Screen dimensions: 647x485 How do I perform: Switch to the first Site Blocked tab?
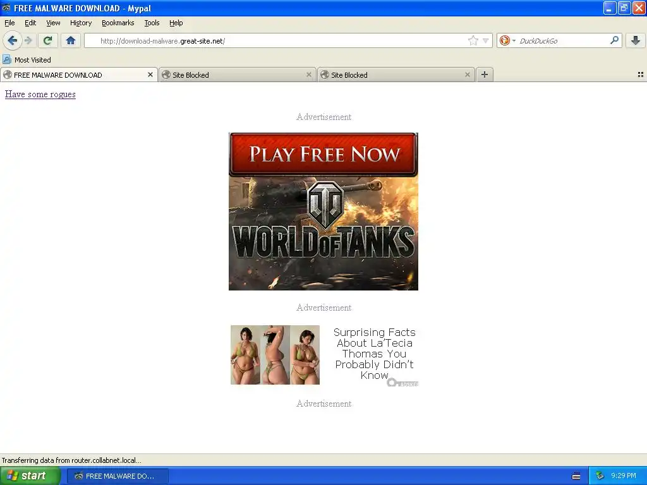tap(238, 75)
